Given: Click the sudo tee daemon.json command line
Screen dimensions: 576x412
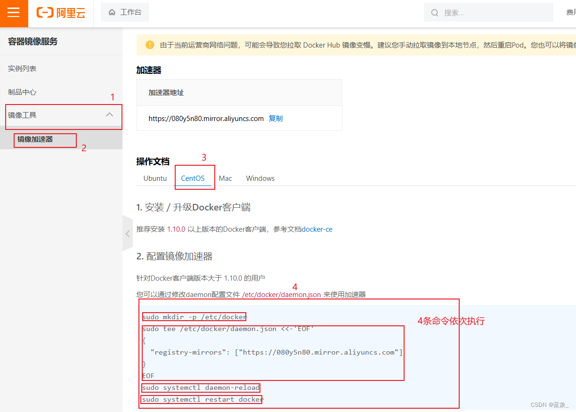Looking at the screenshot, I should click(228, 329).
